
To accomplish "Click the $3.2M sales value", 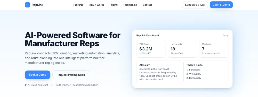I will click(146, 49).
